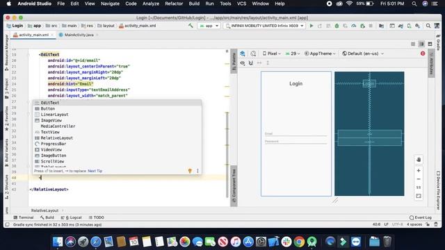Open the app run configuration dropdown

coord(209,26)
